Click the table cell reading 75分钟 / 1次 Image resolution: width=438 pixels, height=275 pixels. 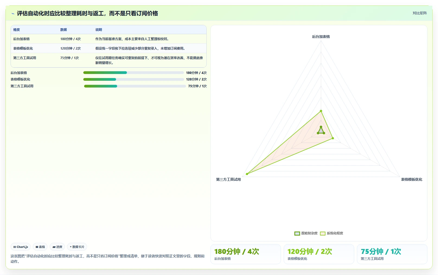pyautogui.click(x=69, y=58)
